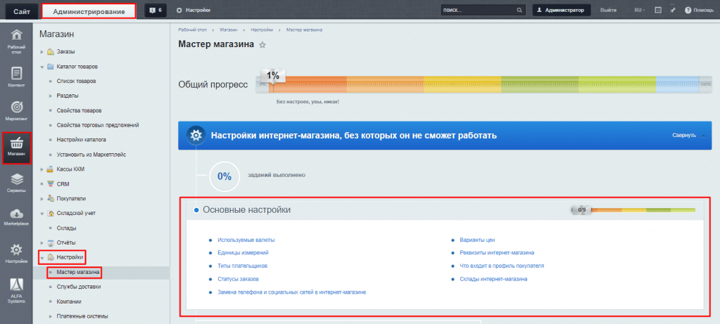Click the Отчёты icon in tree
Image resolution: width=720 pixels, height=324 pixels.
(x=51, y=242)
